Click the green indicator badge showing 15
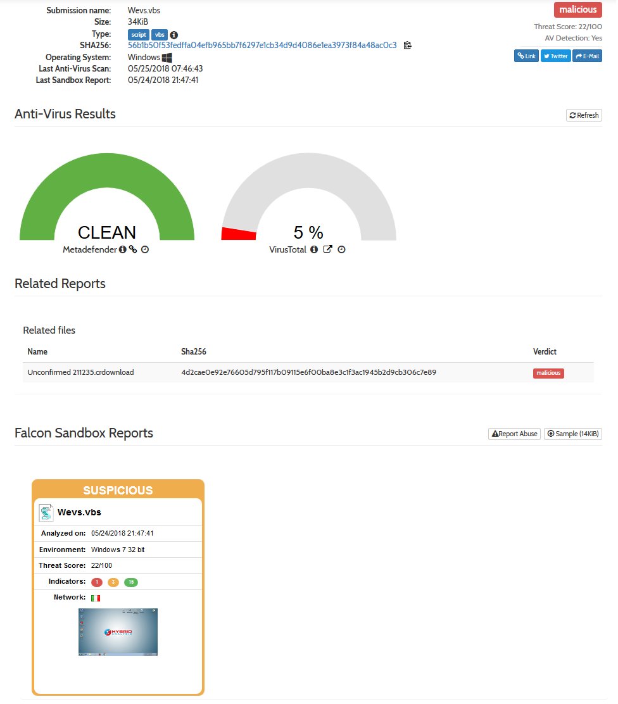 (x=131, y=582)
